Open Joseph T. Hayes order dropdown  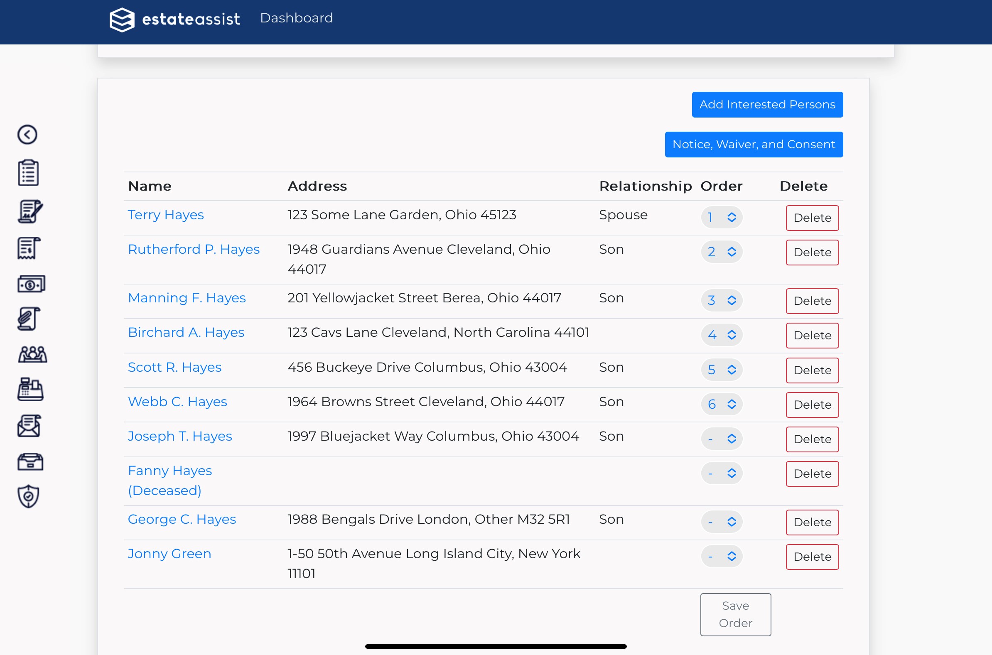(x=721, y=439)
